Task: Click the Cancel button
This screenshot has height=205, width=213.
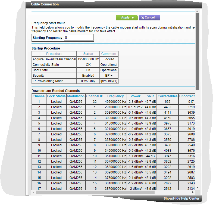Action: (149, 18)
